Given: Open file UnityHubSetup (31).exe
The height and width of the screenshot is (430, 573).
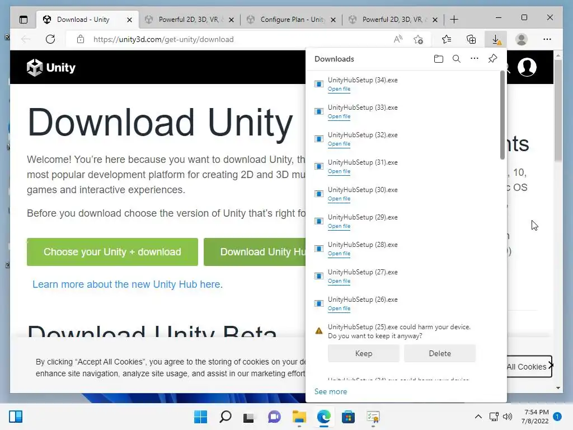Looking at the screenshot, I should 339,171.
